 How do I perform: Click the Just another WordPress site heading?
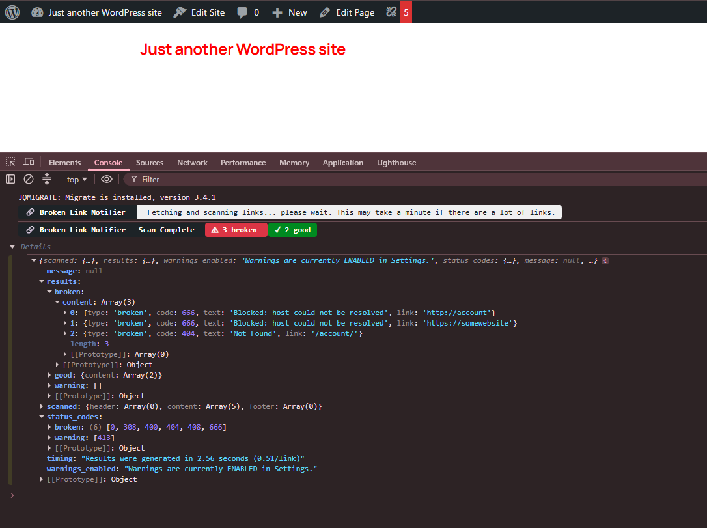tap(243, 49)
